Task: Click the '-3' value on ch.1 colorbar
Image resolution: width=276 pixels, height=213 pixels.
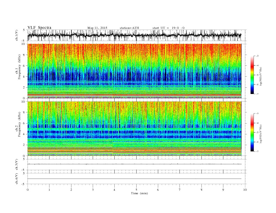Action: pyautogui.click(x=257, y=56)
